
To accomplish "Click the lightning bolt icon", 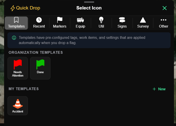I will pyautogui.click(x=13, y=8).
